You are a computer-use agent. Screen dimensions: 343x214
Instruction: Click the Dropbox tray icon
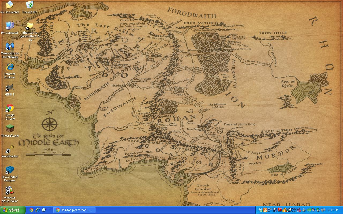pyautogui.click(x=260, y=210)
